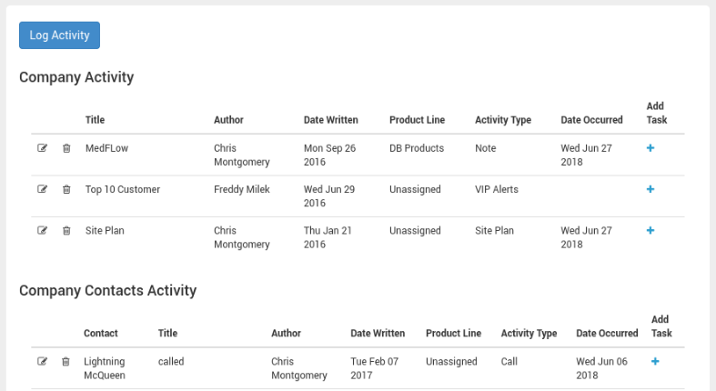Click Date Occurred header in Contacts Activity
The image size is (716, 391).
coord(607,333)
